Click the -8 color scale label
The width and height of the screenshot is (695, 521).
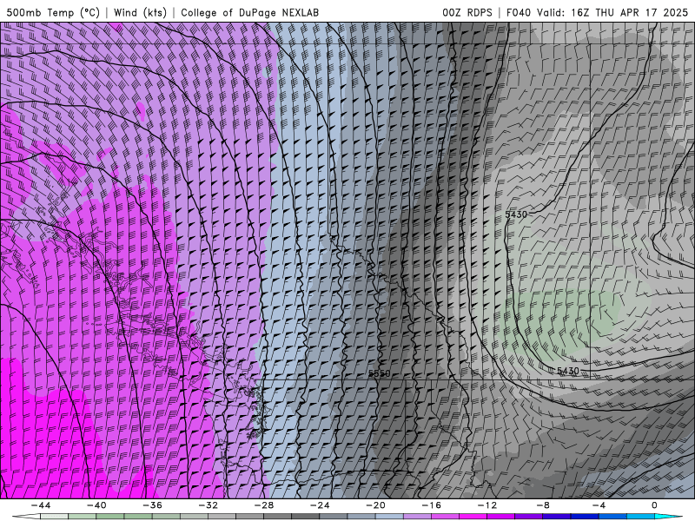tap(543, 505)
